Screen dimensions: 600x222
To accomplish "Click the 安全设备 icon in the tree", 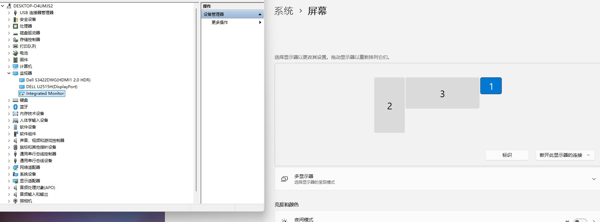I will tap(15, 19).
